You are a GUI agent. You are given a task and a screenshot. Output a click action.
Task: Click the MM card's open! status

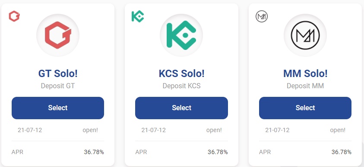click(x=338, y=130)
